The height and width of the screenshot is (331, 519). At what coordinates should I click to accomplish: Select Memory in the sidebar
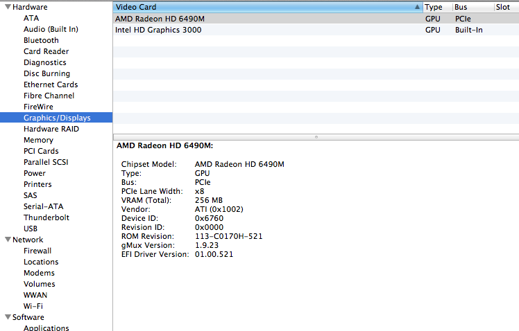(x=38, y=140)
